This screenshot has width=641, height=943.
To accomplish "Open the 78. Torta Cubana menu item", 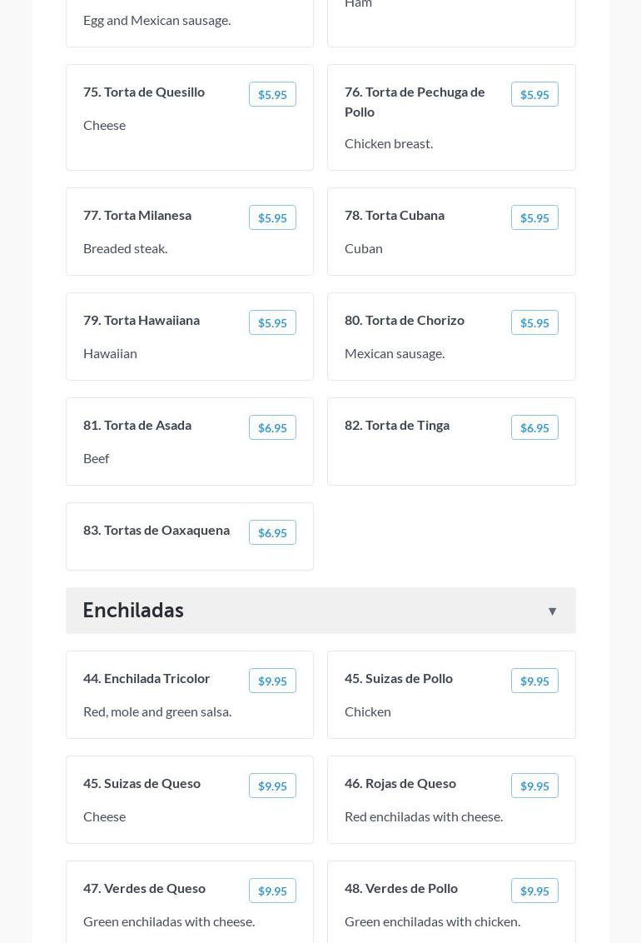I will [395, 215].
